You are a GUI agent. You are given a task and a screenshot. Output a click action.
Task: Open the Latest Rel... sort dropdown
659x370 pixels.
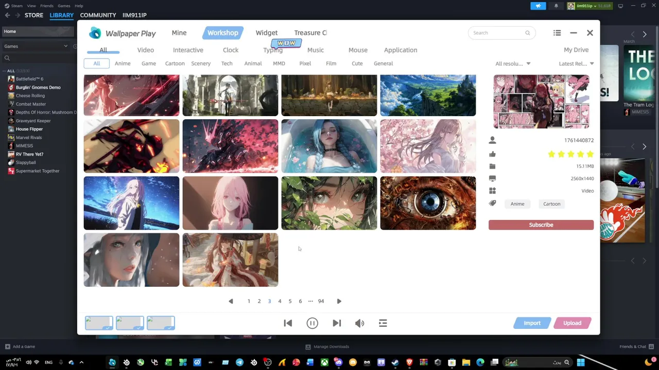576,64
